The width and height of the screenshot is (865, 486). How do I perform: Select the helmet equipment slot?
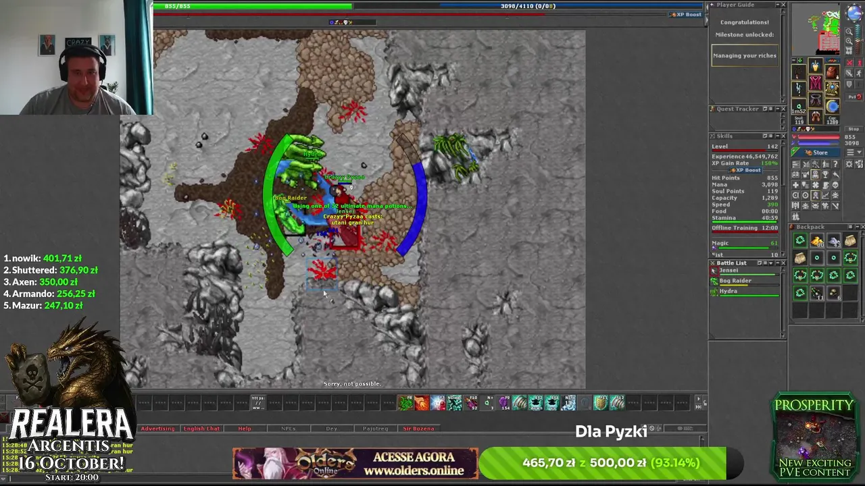(815, 65)
